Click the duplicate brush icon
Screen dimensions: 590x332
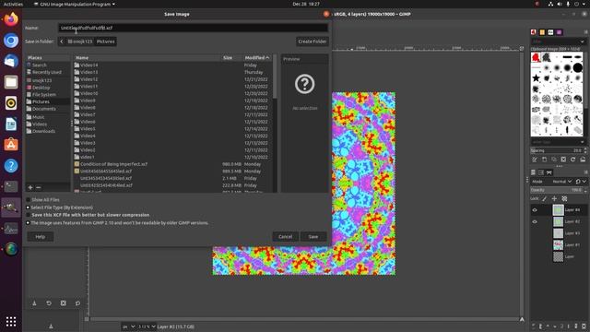pos(554,160)
